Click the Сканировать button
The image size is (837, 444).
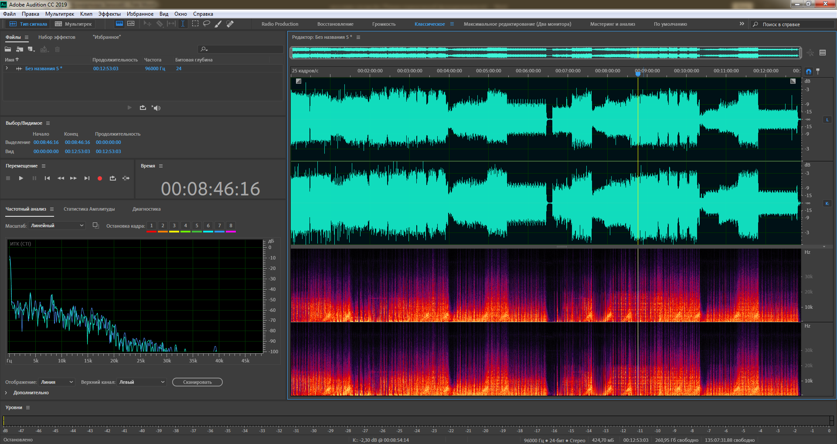(x=197, y=382)
